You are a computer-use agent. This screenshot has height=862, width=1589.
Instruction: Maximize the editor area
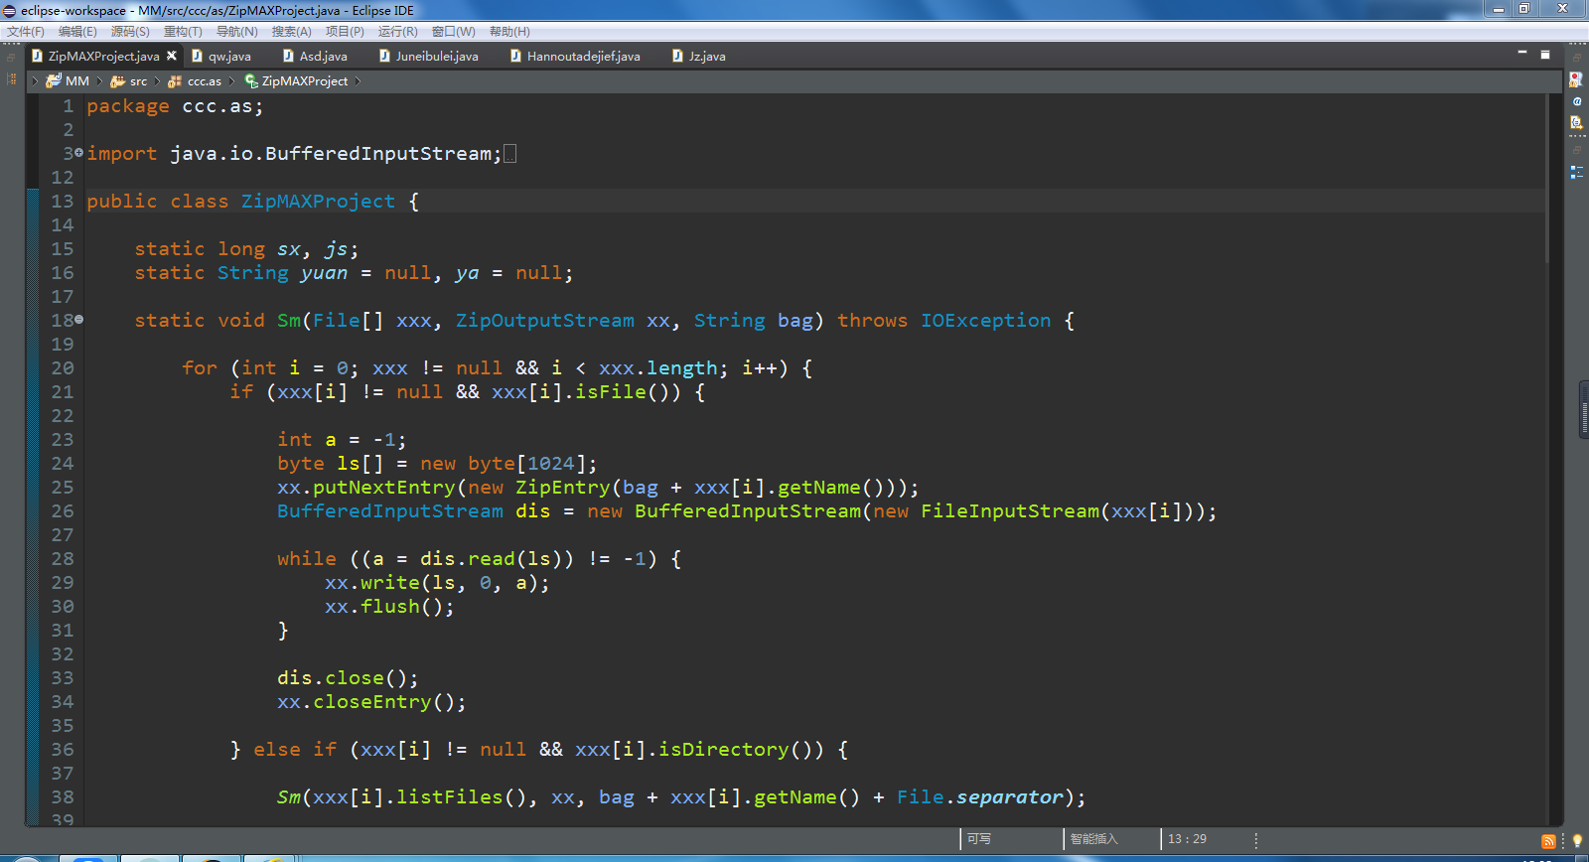coord(1545,55)
